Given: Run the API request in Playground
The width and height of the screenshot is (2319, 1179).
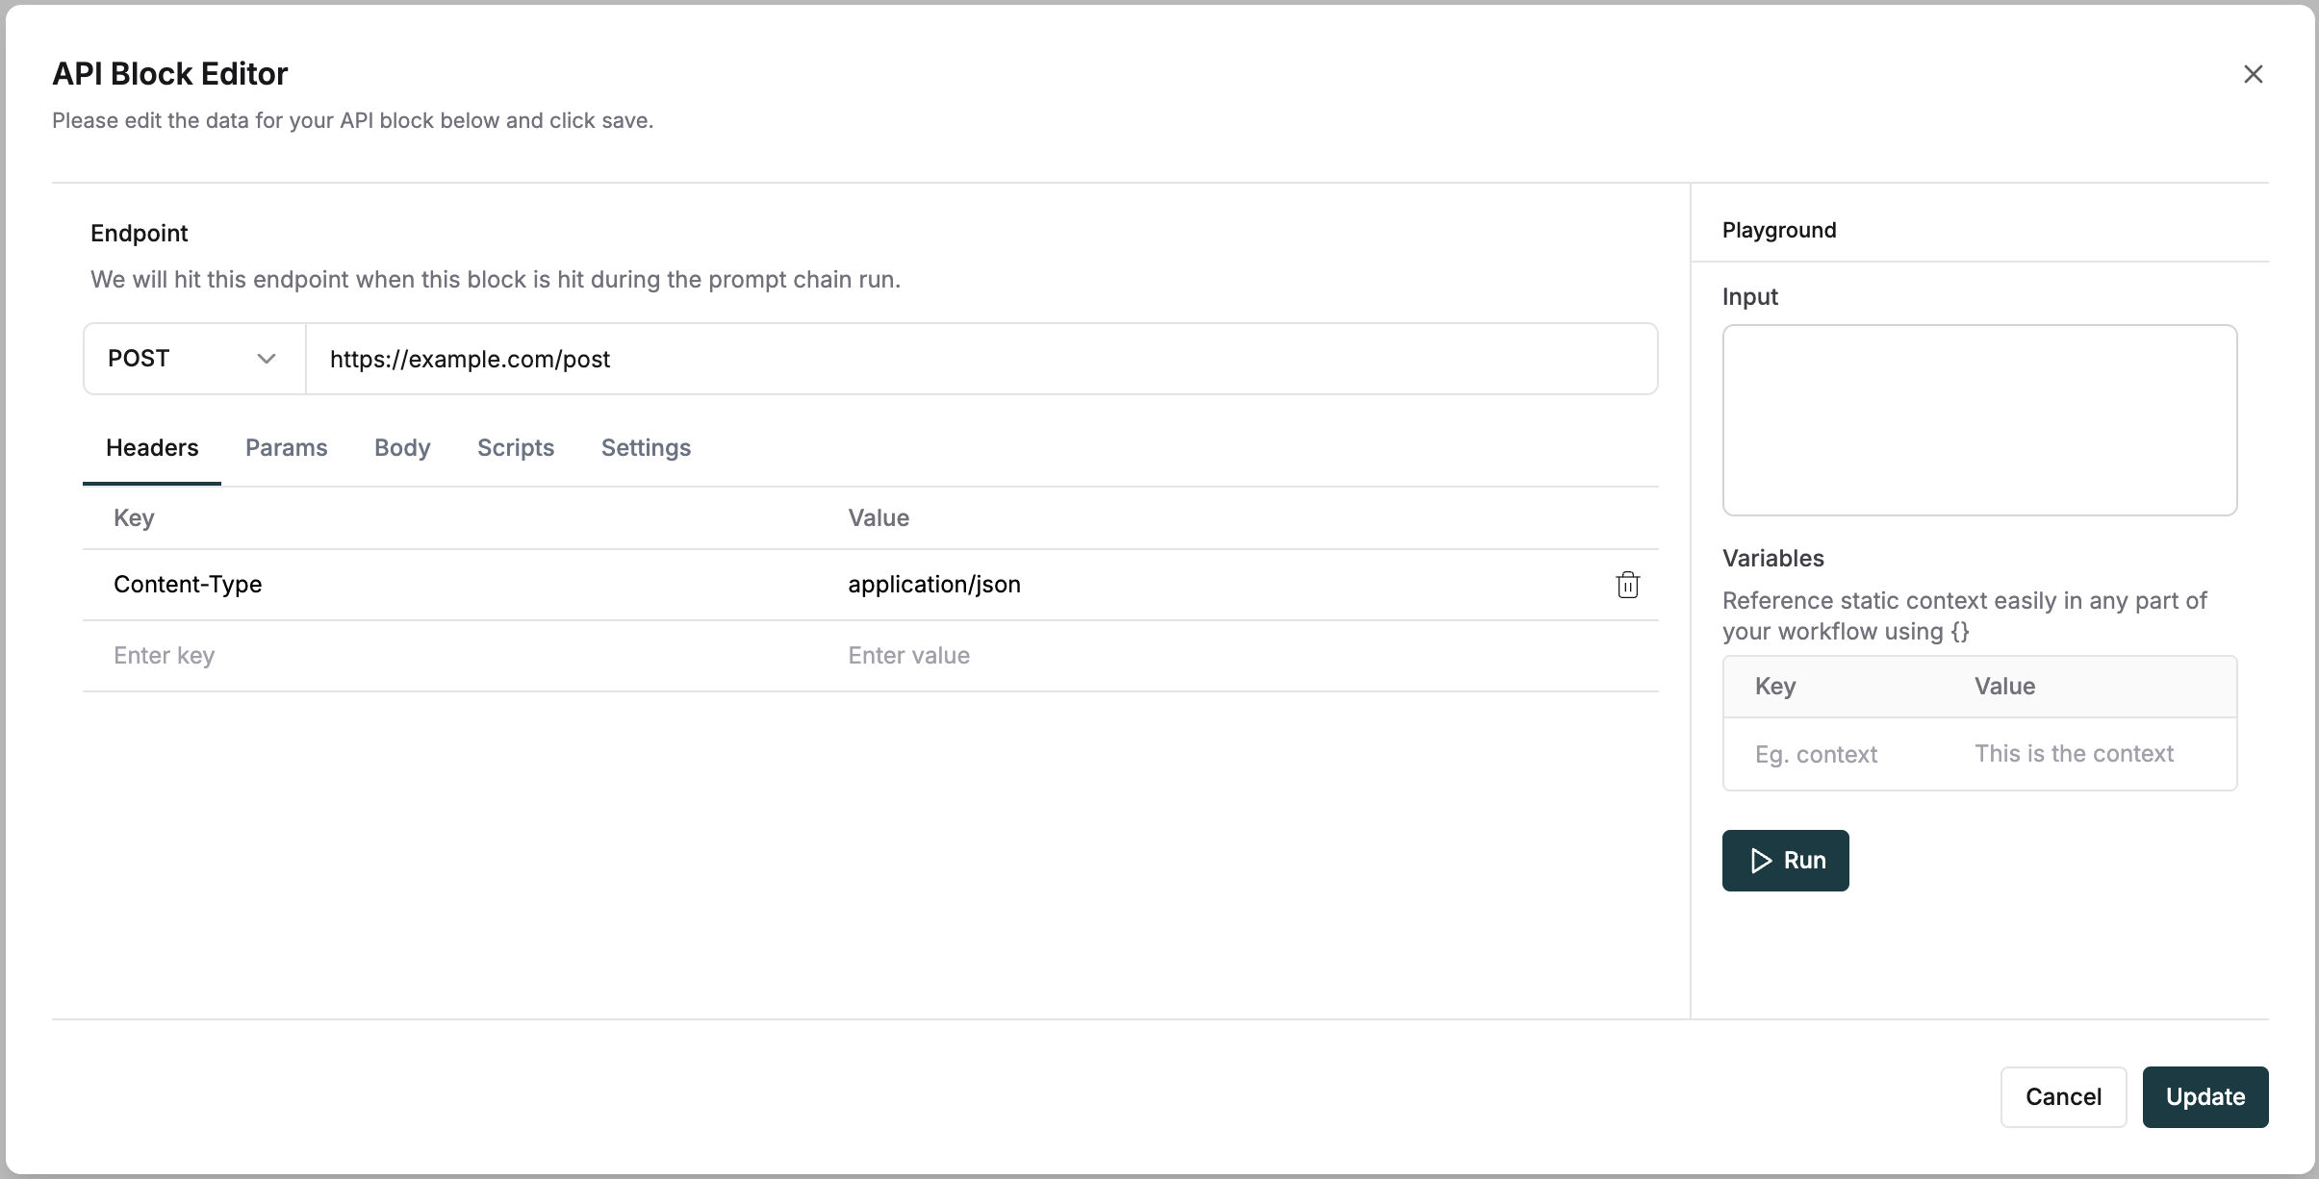Looking at the screenshot, I should click(1784, 860).
